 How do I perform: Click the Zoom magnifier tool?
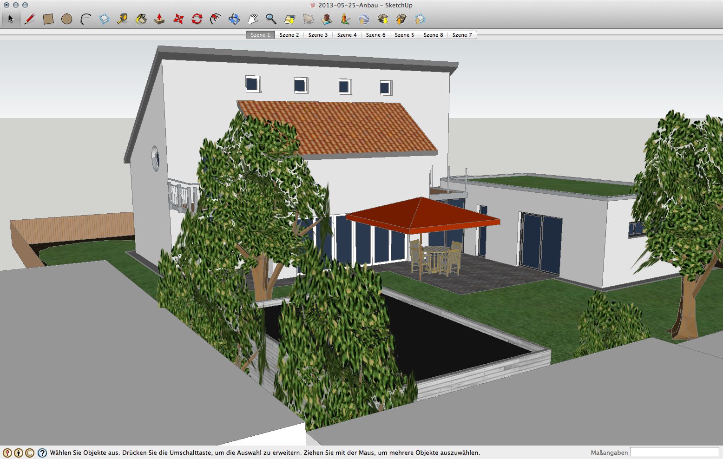(271, 19)
